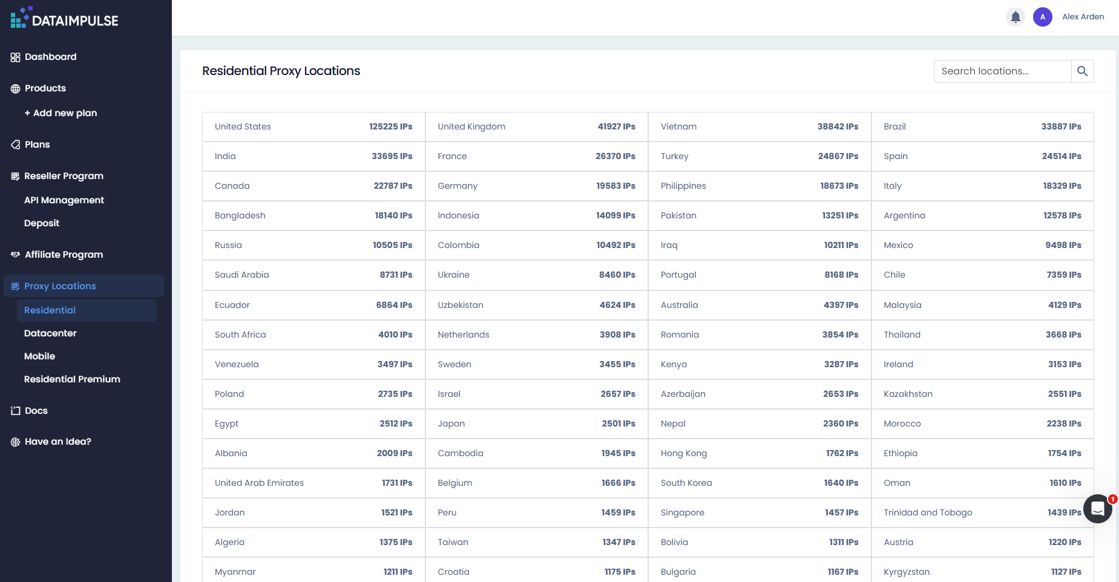This screenshot has height=582, width=1119.
Task: Click the Affiliate Program handshake icon
Action: tap(15, 255)
